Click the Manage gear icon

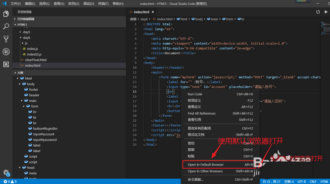pyautogui.click(x=6, y=172)
